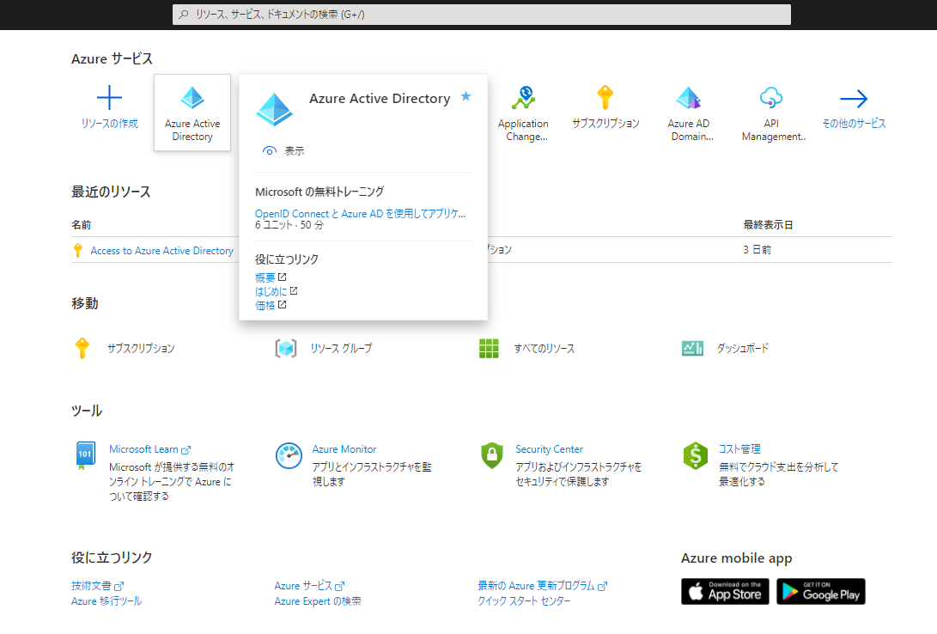Click the Download on the App Store badge

(x=725, y=592)
